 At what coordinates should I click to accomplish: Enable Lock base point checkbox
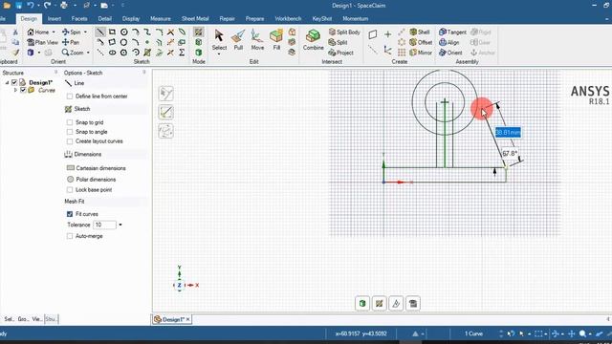(x=70, y=190)
